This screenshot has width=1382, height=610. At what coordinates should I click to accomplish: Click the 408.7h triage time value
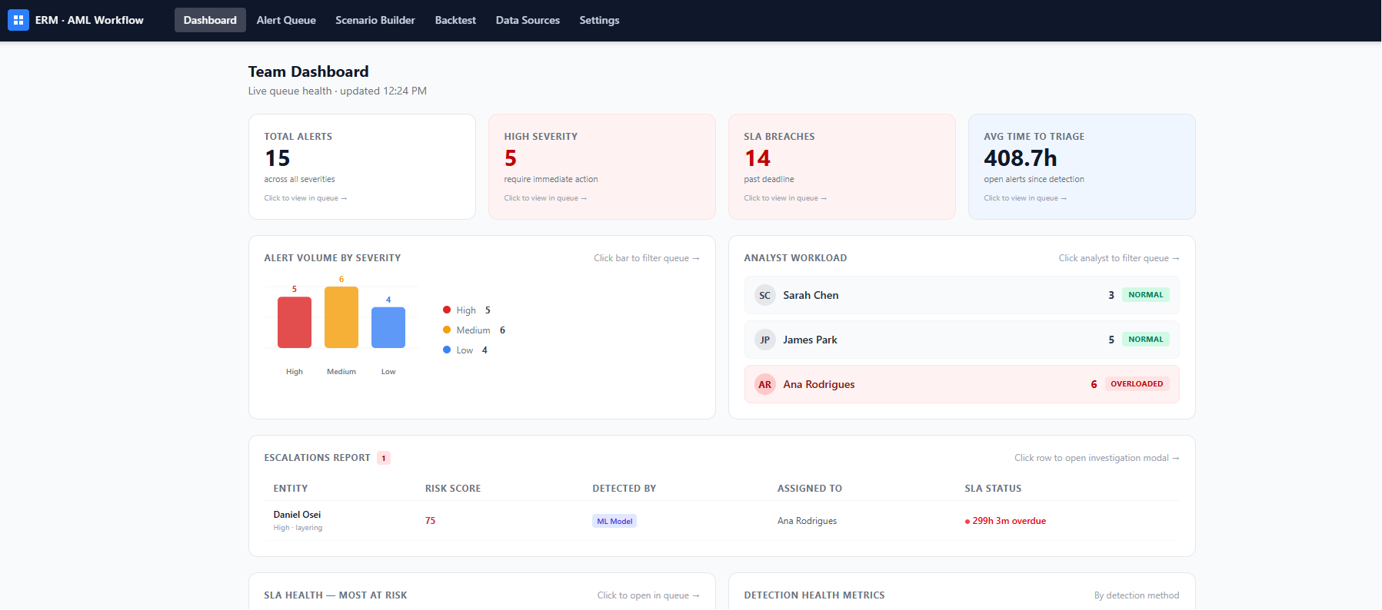click(1020, 158)
